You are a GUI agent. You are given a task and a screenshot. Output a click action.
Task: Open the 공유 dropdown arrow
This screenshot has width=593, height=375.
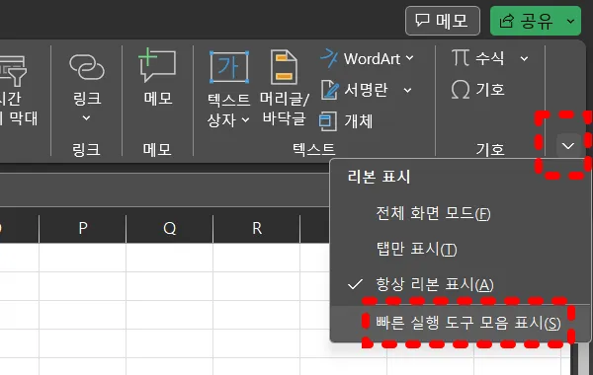(x=570, y=21)
